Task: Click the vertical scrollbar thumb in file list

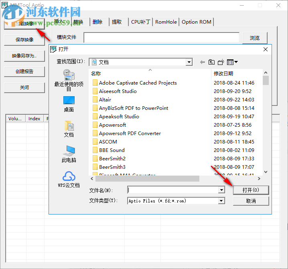Action: pos(266,81)
